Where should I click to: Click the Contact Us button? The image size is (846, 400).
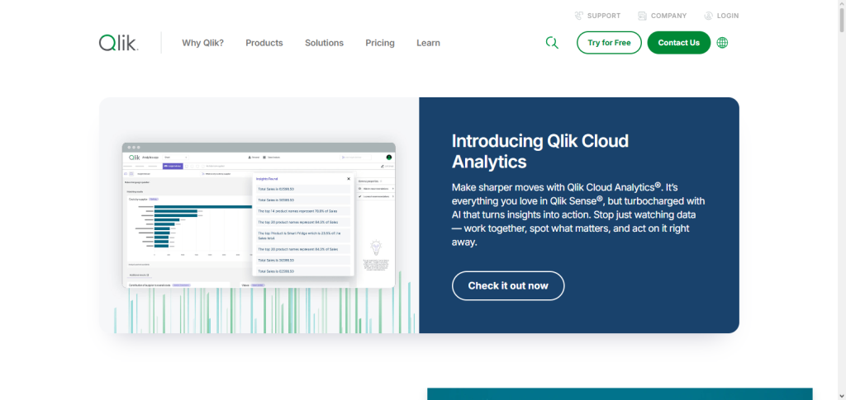[x=679, y=43]
